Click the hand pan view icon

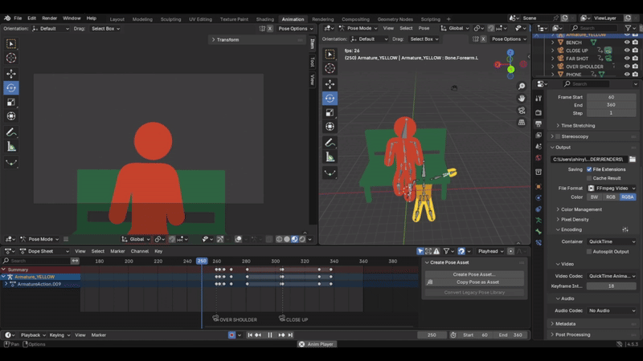[522, 99]
